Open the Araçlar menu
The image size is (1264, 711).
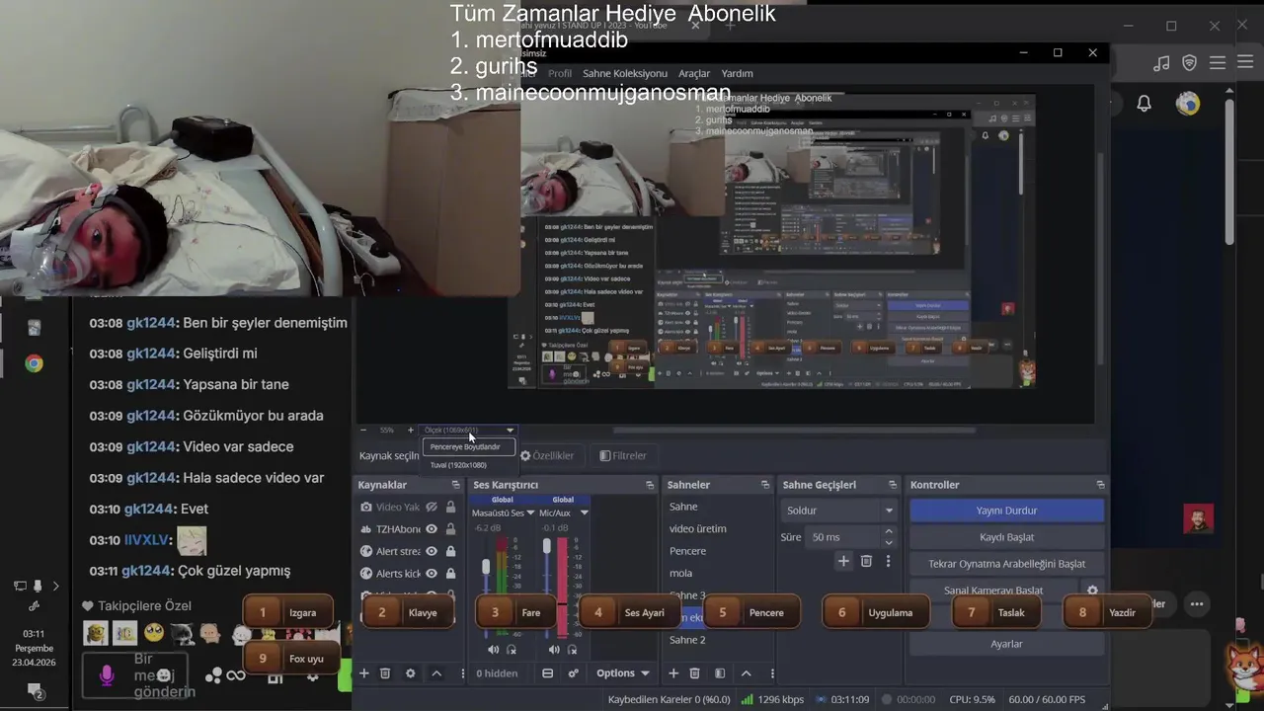click(x=694, y=73)
